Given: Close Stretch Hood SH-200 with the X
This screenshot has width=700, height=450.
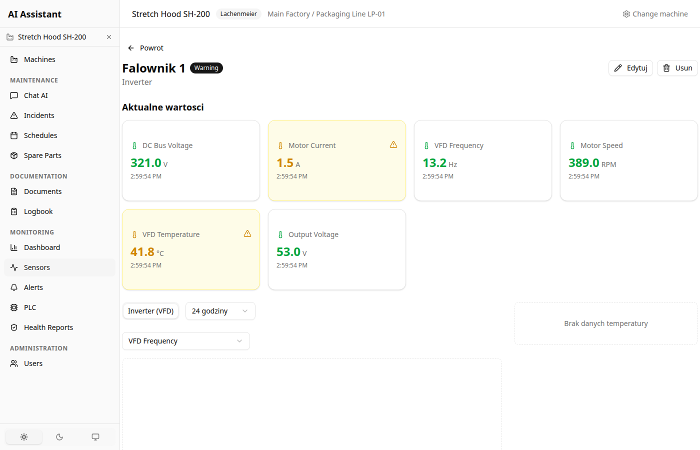Looking at the screenshot, I should (108, 36).
